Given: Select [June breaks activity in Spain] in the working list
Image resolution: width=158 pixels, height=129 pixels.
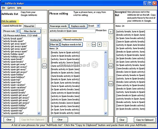Looking at the screenshot, I should click(x=65, y=76).
